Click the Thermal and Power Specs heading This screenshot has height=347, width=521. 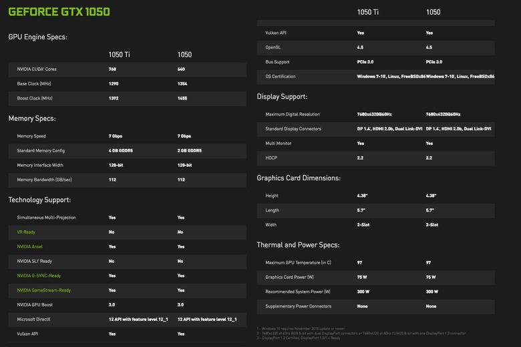point(298,245)
